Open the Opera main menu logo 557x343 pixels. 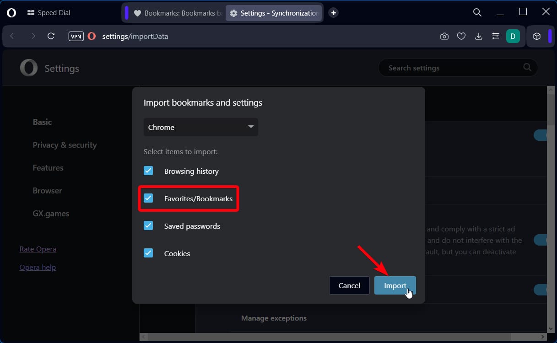[x=11, y=13]
